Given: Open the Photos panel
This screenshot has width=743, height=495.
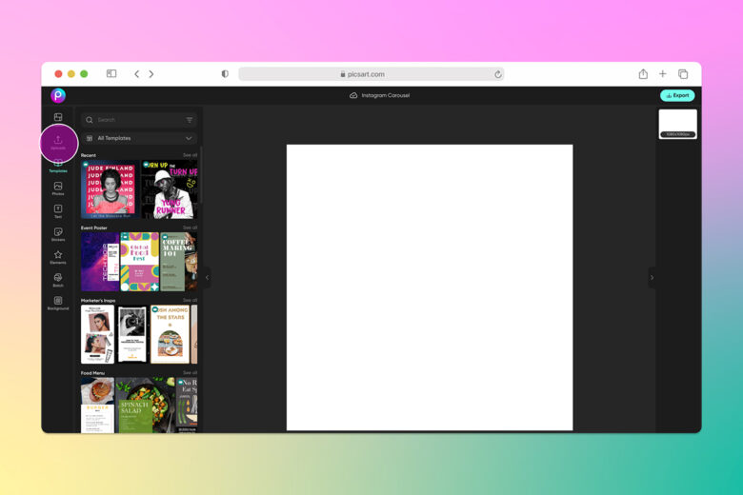Looking at the screenshot, I should tap(58, 188).
